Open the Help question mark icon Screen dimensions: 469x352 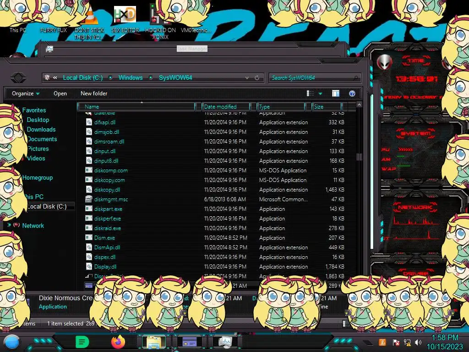click(352, 93)
